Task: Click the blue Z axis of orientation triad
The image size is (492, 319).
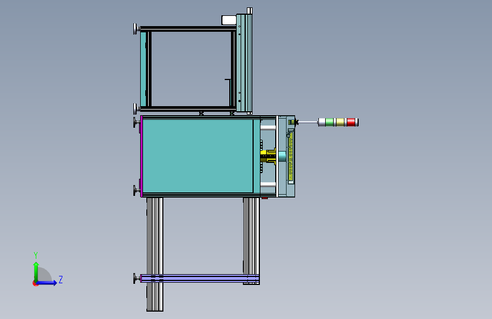Action: [46, 283]
